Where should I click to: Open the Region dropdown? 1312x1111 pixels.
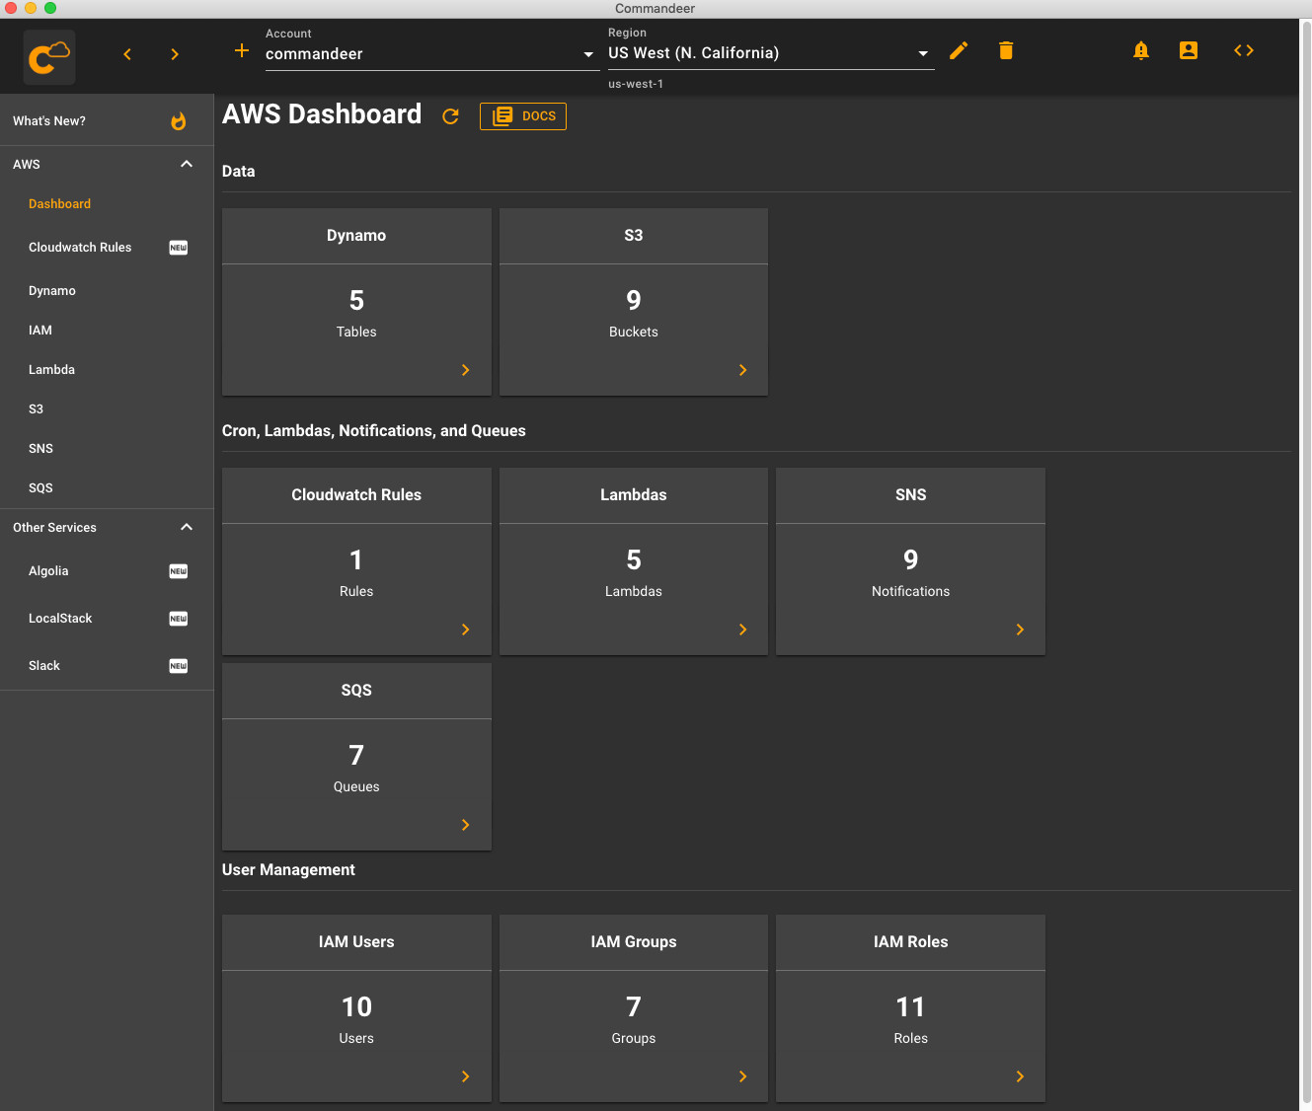tap(770, 53)
